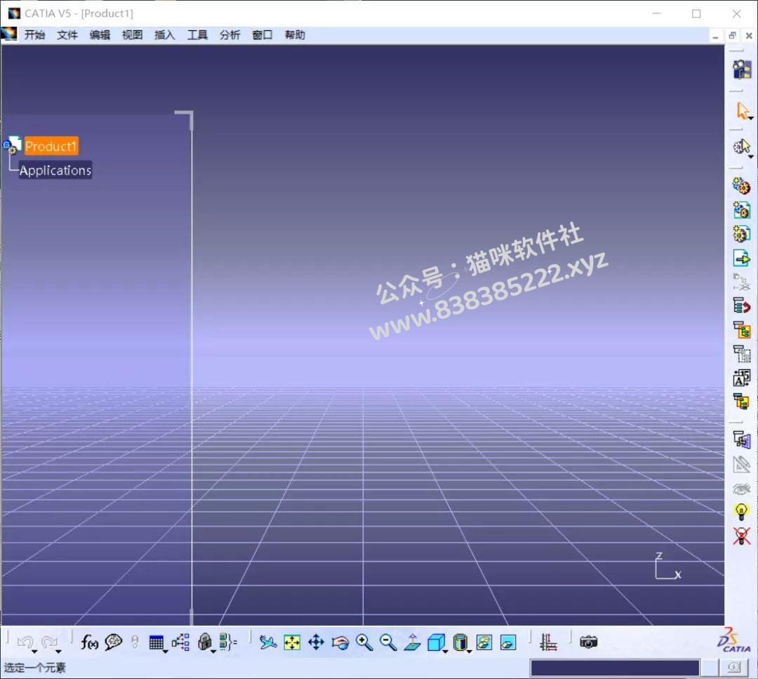Click the Replace Component red-arrow icon

click(x=741, y=305)
